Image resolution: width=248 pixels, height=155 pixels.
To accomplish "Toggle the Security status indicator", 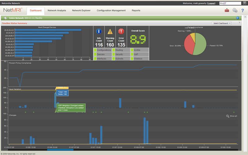I will 113,55.
